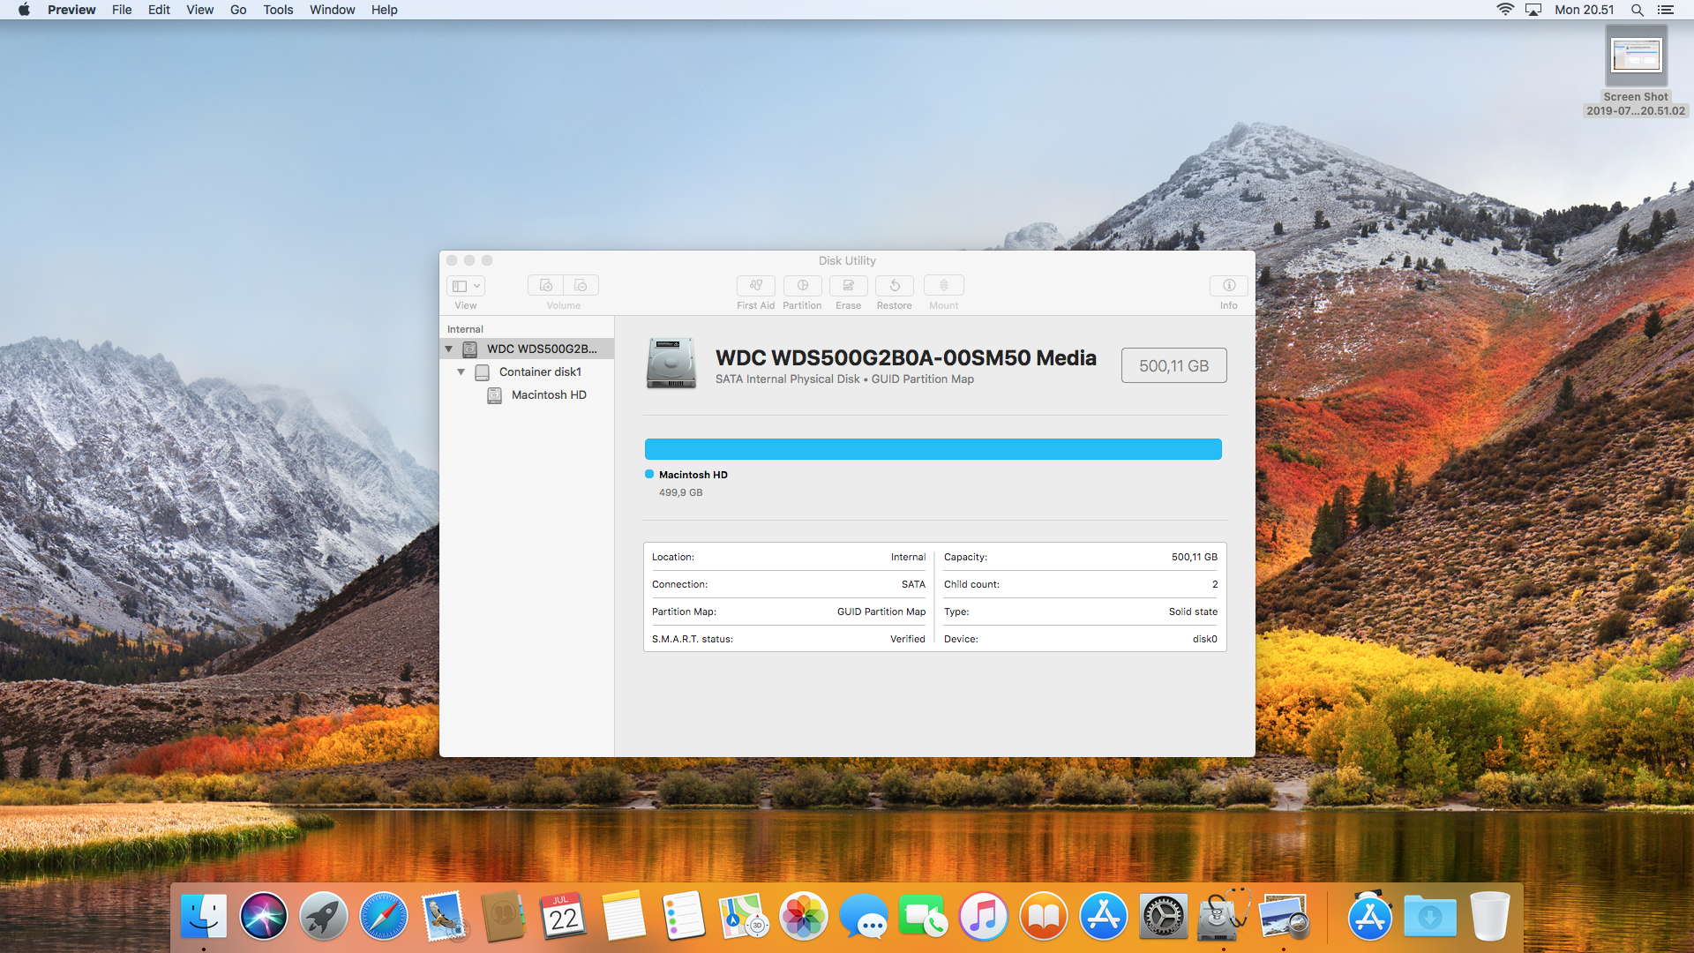Click the remove volume icon

581,285
